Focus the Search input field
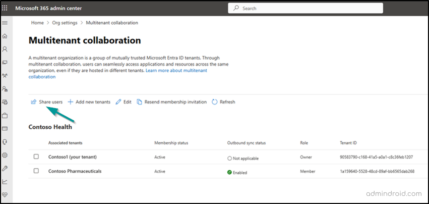 305,8
